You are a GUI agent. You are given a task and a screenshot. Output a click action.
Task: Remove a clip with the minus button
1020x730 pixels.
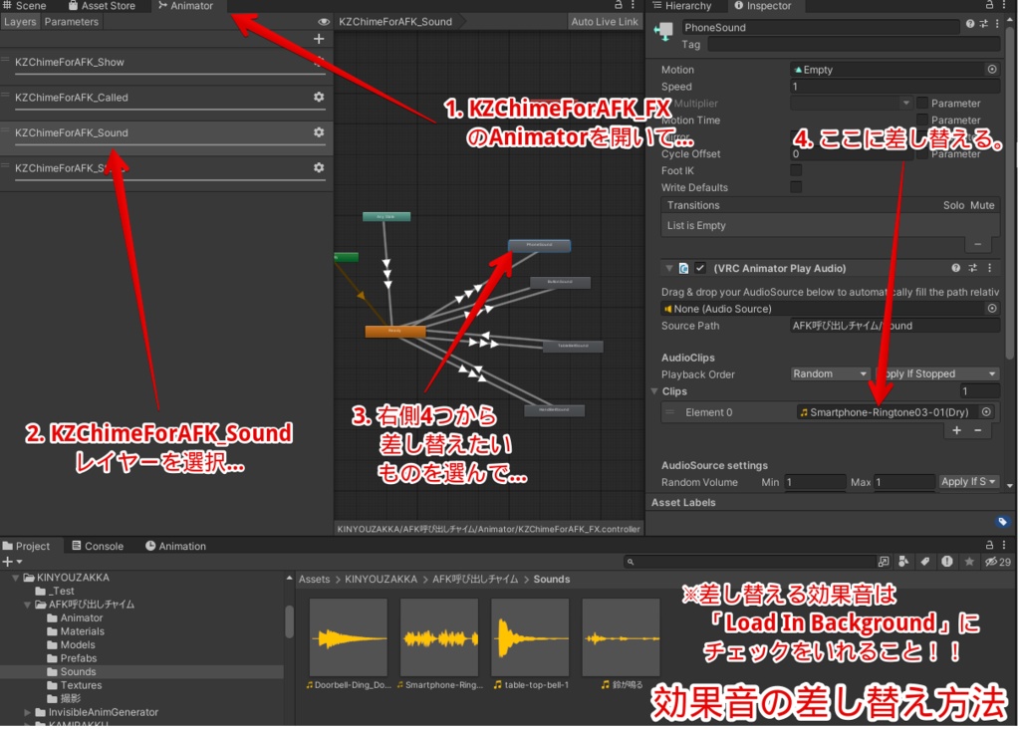[x=978, y=430]
